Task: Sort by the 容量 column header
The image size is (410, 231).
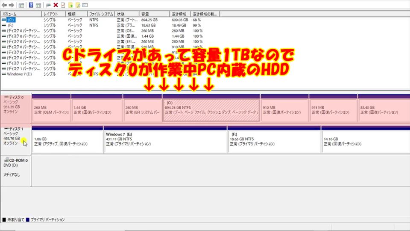Action: (x=154, y=14)
